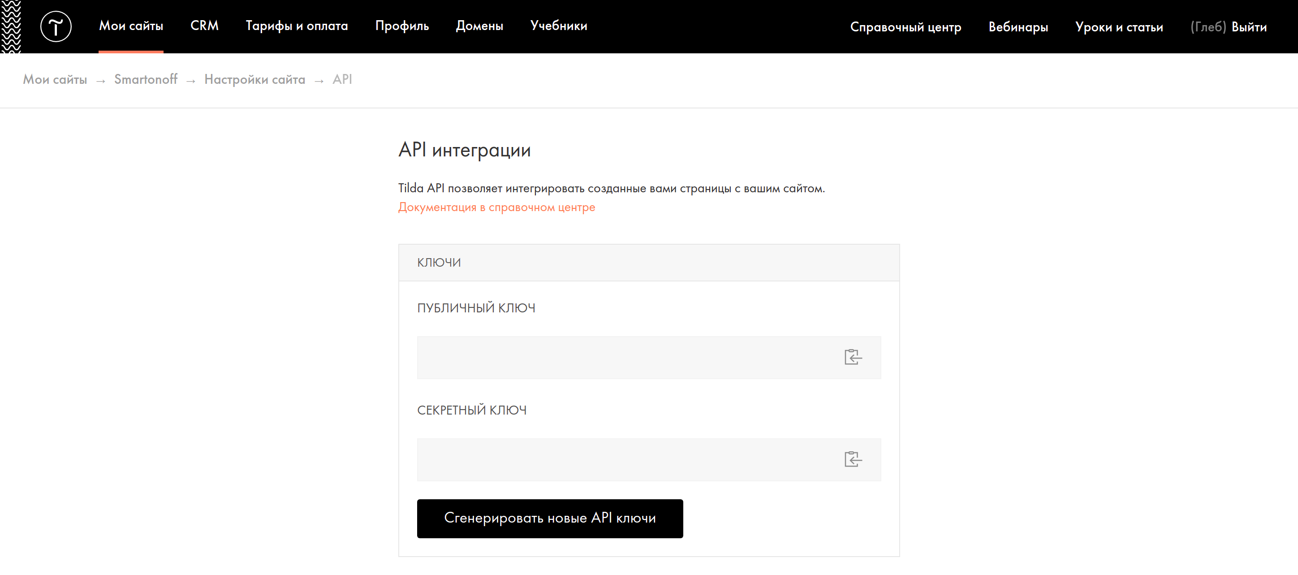Go to Smartonoff breadcrumb link
The image size is (1298, 575).
[x=146, y=80]
